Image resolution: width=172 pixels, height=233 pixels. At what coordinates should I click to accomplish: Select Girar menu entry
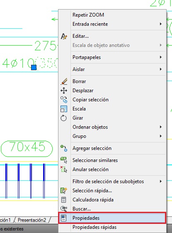112,118
